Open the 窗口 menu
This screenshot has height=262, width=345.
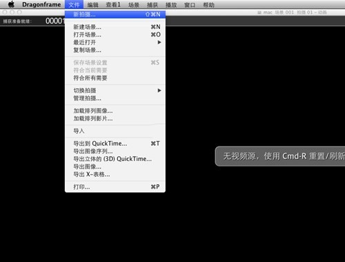[190, 5]
